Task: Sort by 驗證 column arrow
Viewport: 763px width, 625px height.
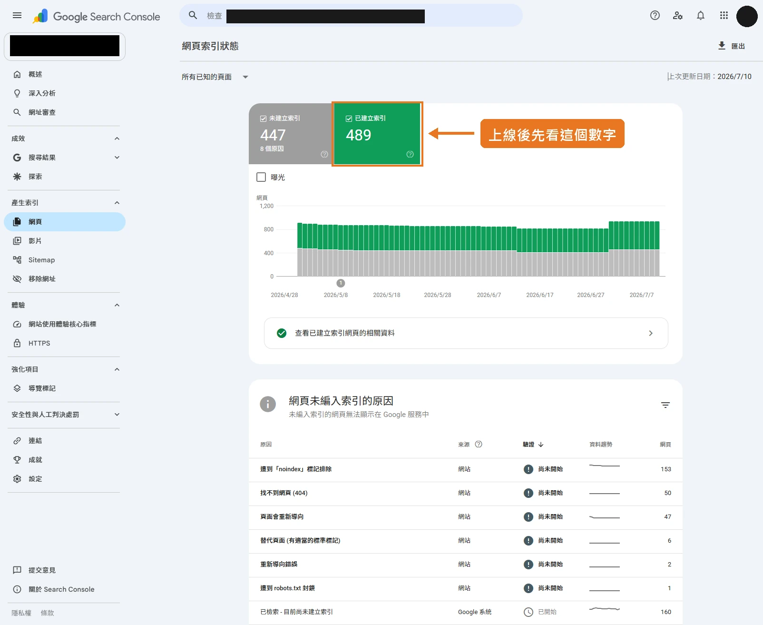Action: pyautogui.click(x=541, y=445)
